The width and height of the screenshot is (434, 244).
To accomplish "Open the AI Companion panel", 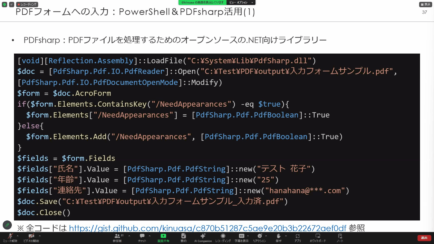I will (x=203, y=238).
